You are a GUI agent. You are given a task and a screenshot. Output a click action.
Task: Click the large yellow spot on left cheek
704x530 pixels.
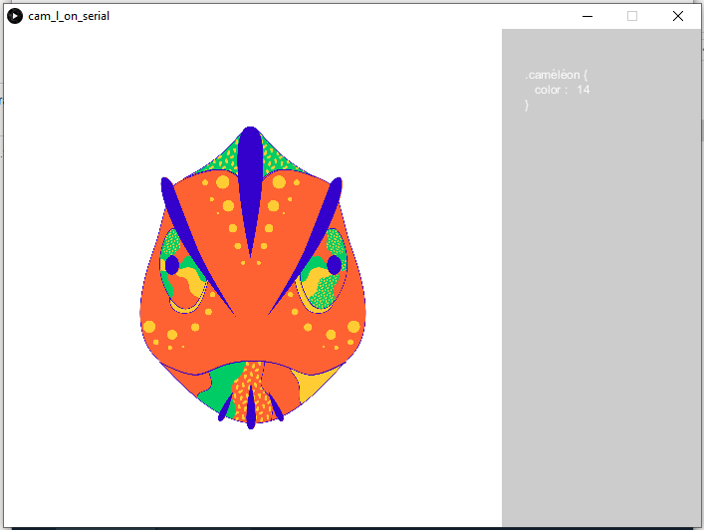point(149,326)
